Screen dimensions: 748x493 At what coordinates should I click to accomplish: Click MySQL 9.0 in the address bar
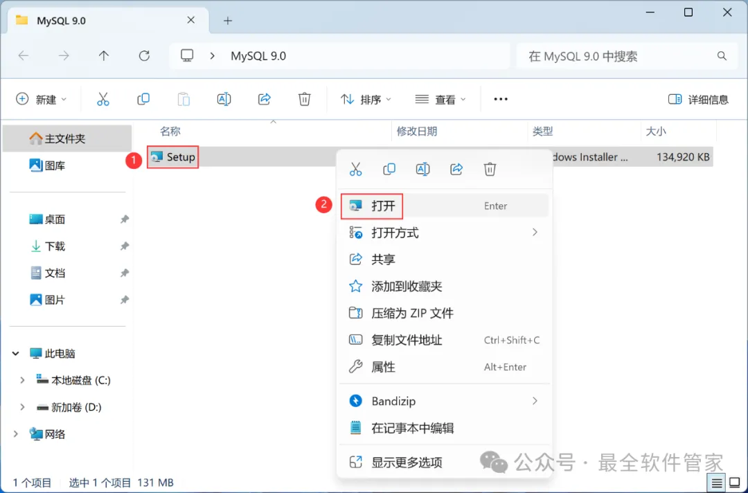click(x=258, y=56)
